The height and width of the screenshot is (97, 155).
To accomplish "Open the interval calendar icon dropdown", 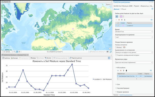I will [x=124, y=47].
